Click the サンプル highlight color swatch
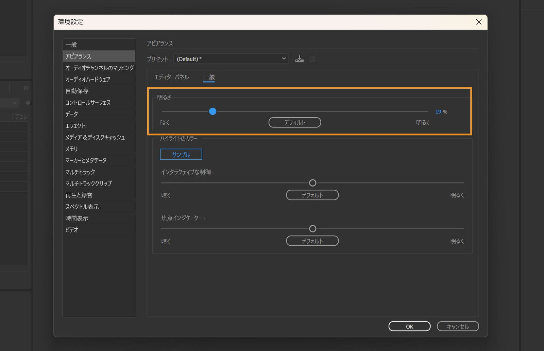 [x=181, y=154]
